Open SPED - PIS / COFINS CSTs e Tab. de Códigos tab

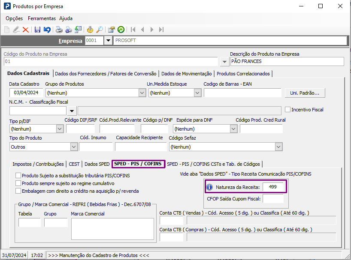pyautogui.click(x=213, y=164)
